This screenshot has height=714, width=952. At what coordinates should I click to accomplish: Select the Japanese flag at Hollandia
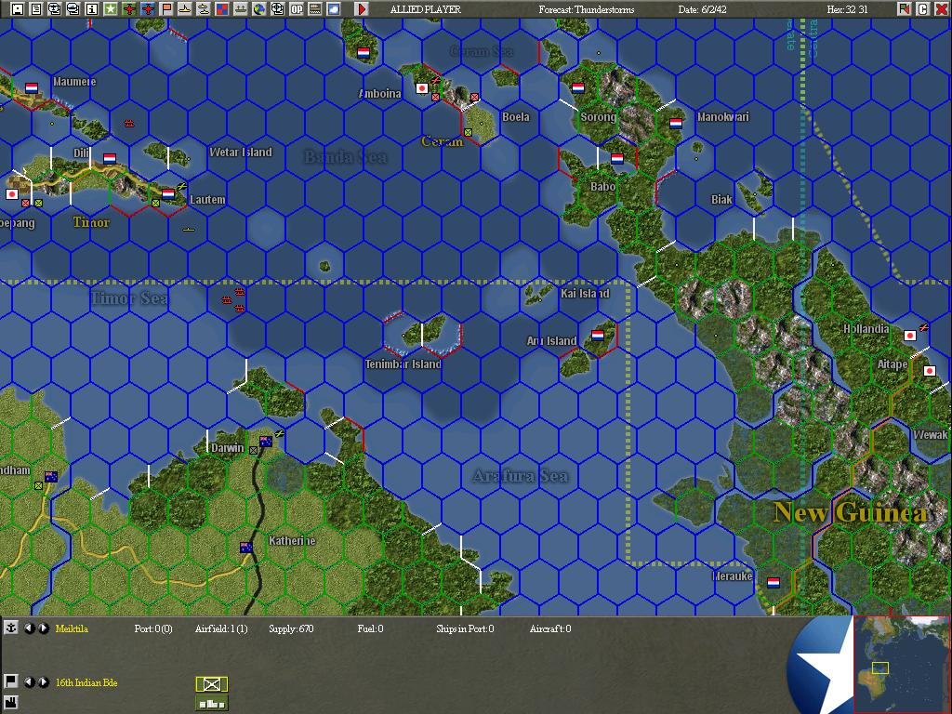(x=909, y=335)
